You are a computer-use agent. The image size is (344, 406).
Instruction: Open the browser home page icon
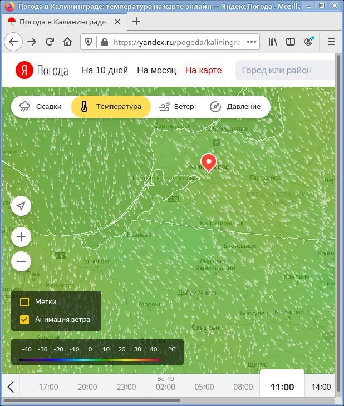coord(67,42)
